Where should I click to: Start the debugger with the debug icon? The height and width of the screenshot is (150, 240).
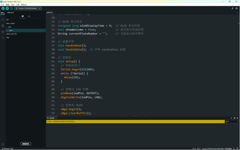(x=12, y=8)
